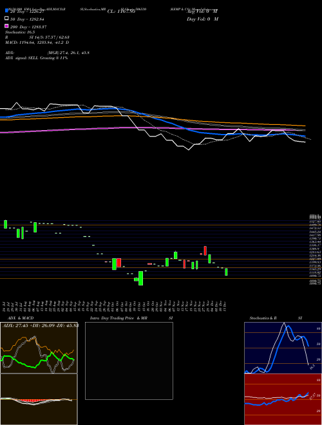Viewport: 322px width, 425px height.
Task: Open the blue stochastics chart panel
Action: tap(283, 348)
